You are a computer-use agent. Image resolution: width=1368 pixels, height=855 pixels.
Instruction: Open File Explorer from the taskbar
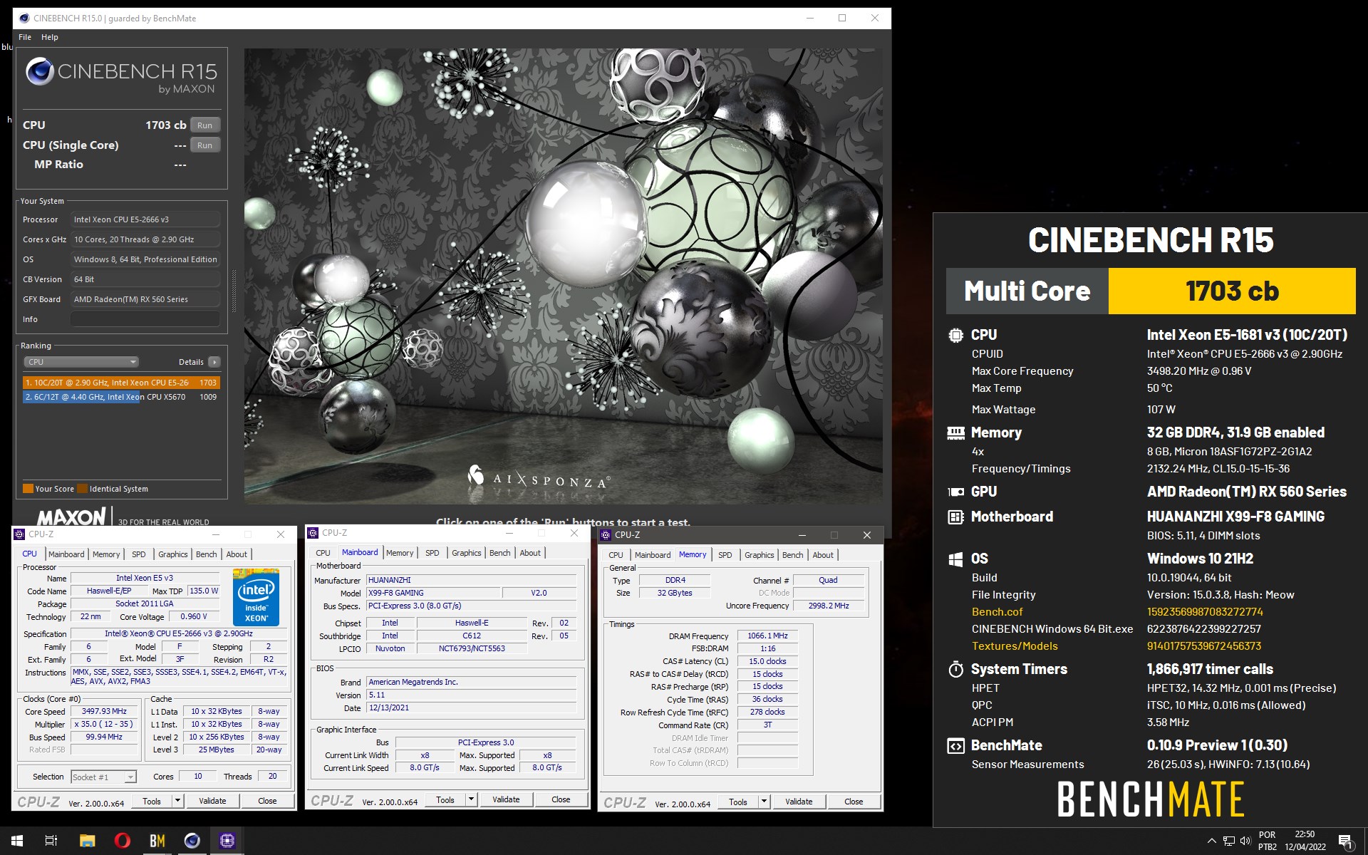(87, 841)
